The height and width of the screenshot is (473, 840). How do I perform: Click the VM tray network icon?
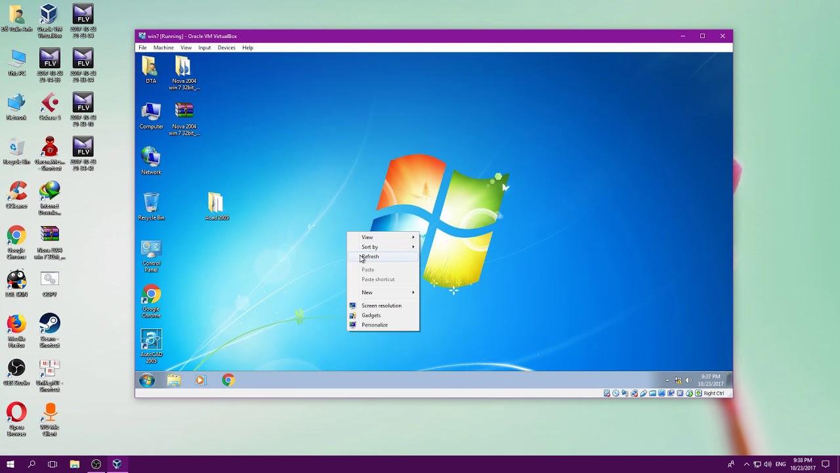(x=678, y=380)
